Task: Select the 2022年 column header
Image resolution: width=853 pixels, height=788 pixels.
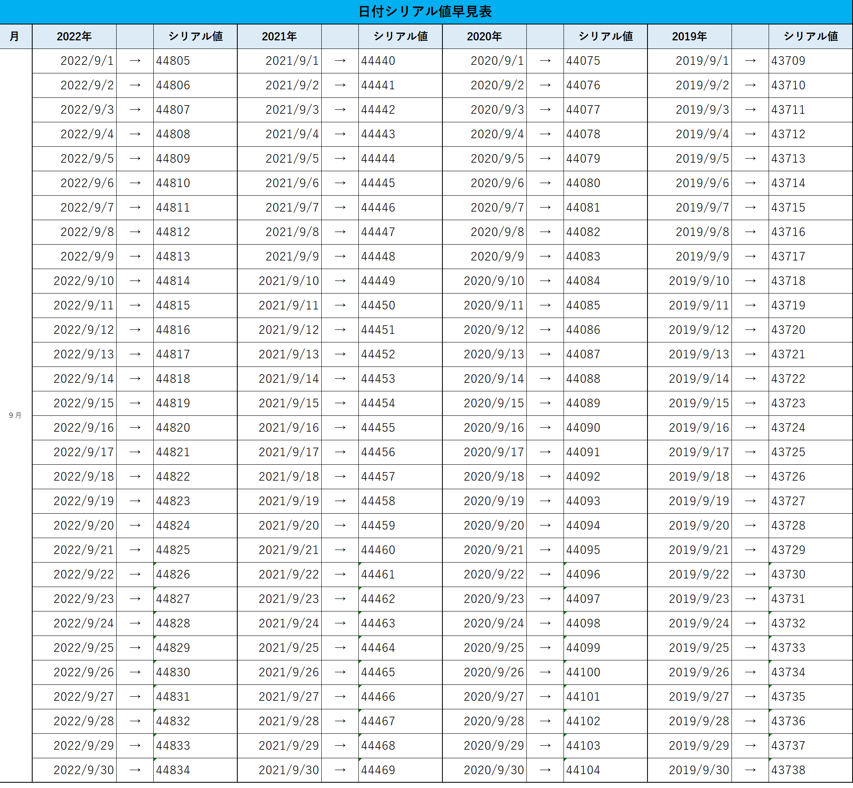Action: pos(74,36)
